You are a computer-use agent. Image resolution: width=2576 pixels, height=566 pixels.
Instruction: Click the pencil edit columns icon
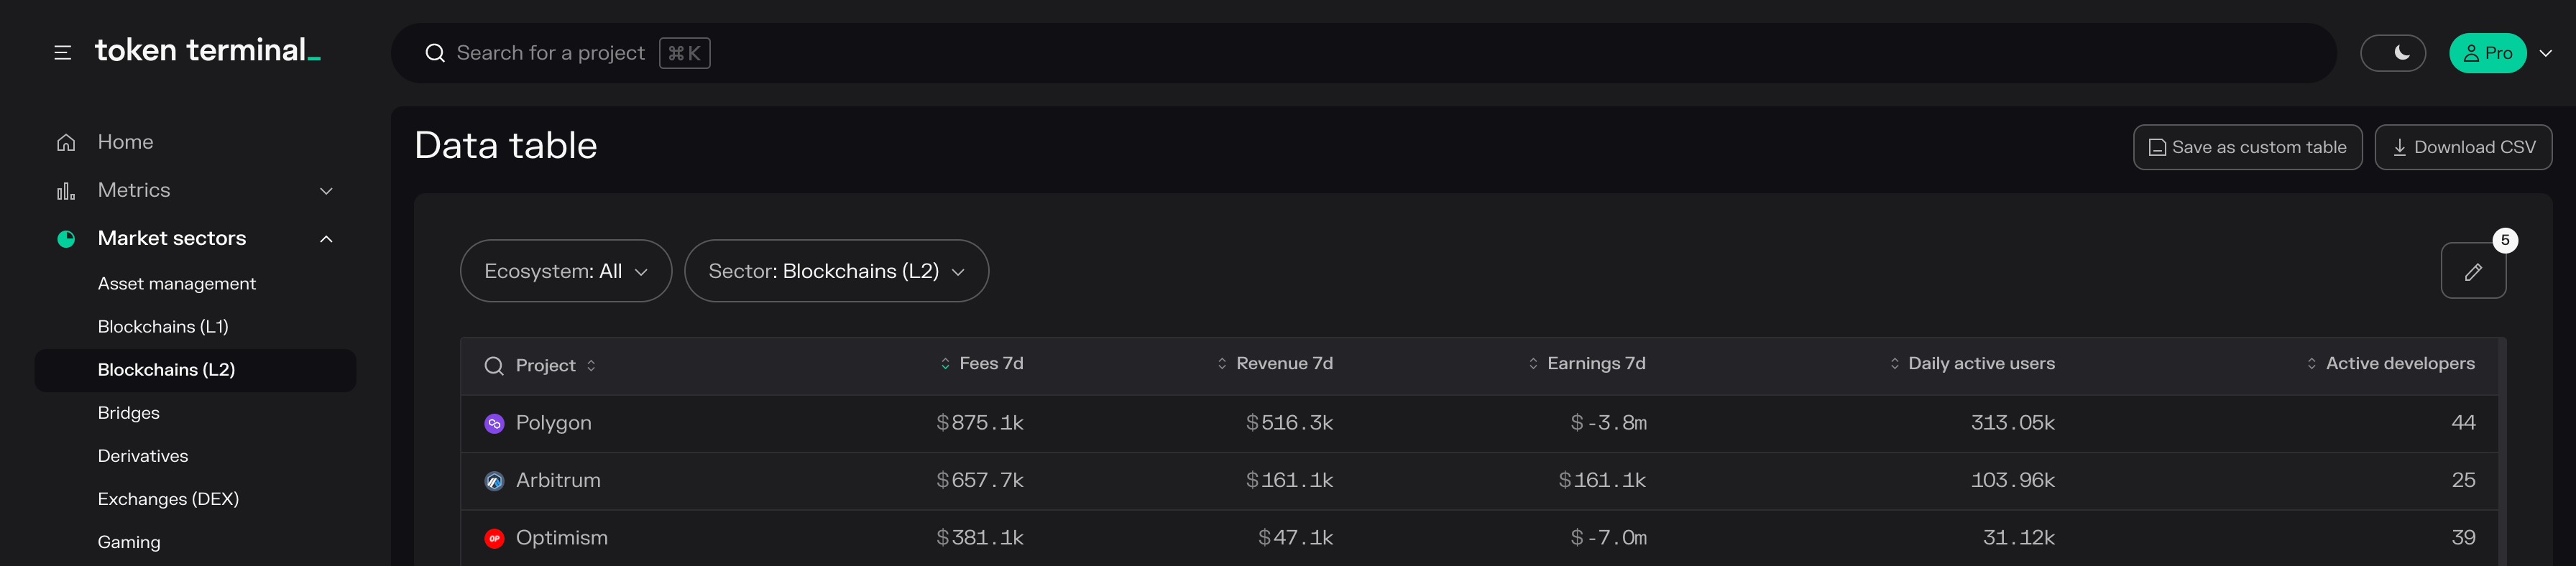2472,271
